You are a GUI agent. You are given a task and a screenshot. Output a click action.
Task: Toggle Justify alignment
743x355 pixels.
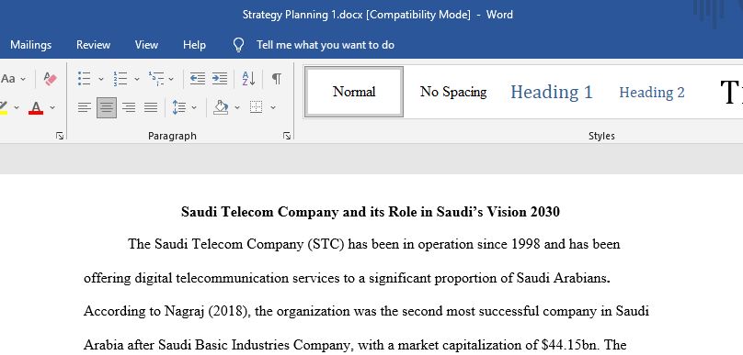click(151, 107)
